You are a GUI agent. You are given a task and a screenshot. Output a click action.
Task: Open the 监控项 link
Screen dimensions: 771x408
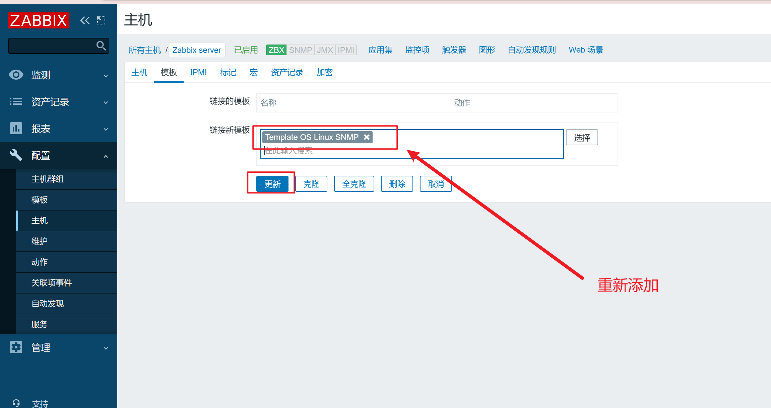(x=417, y=50)
